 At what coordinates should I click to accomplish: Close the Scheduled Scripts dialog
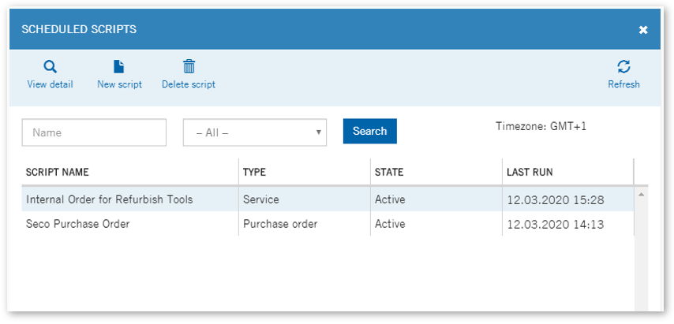643,30
